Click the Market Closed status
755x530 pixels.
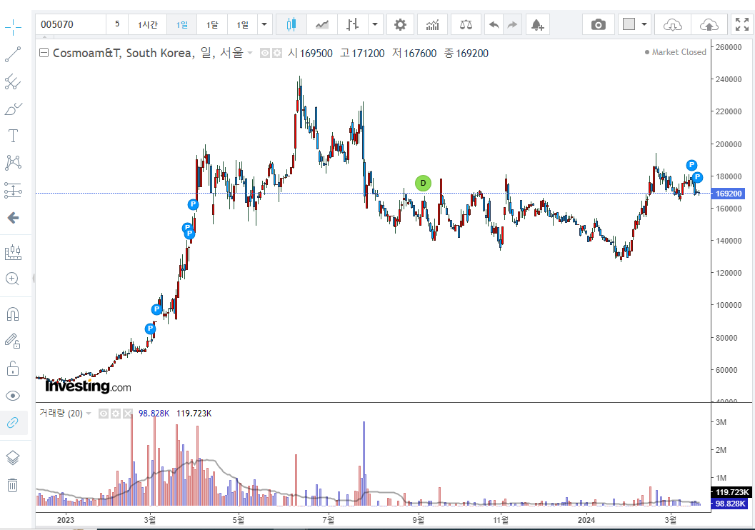point(676,52)
